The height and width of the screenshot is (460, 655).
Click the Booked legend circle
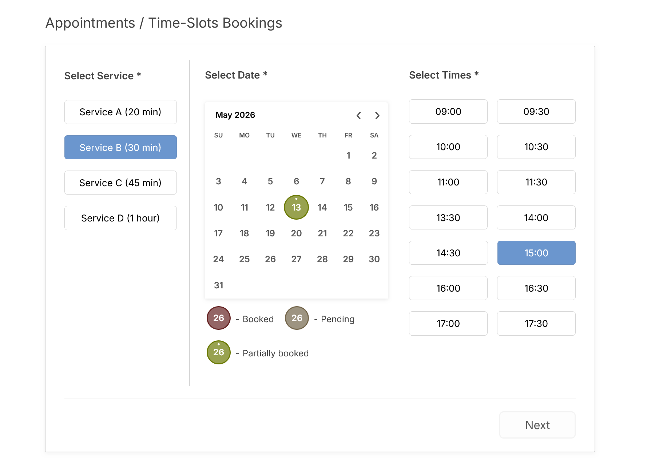coord(218,318)
